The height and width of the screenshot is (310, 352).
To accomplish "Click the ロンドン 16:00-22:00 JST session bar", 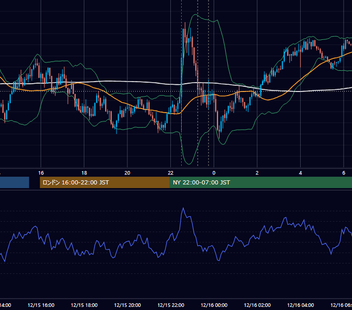I will click(x=105, y=182).
